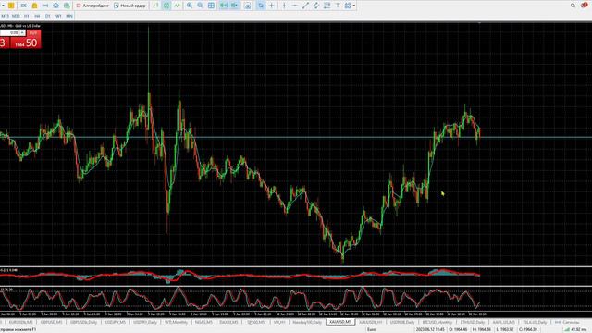Select M15 timeframe

click(x=5, y=16)
